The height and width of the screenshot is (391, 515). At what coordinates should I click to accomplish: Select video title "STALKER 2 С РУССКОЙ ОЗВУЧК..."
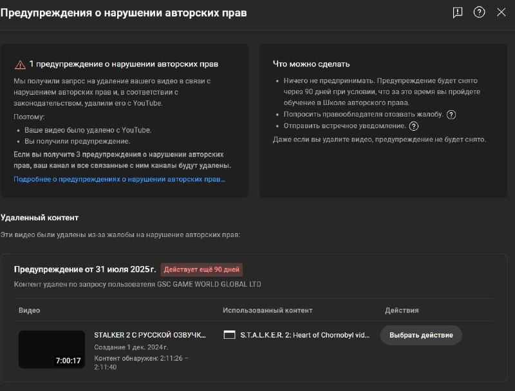150,335
